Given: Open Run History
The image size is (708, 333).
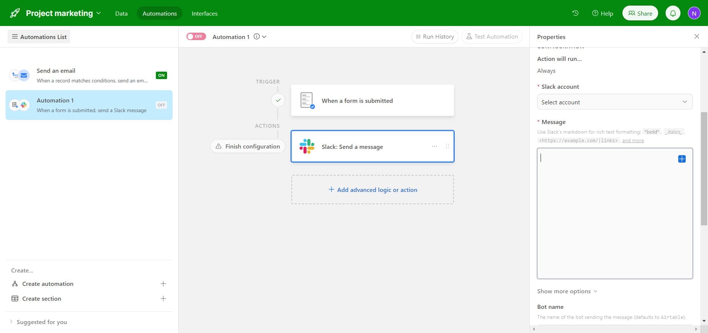Looking at the screenshot, I should pyautogui.click(x=435, y=36).
